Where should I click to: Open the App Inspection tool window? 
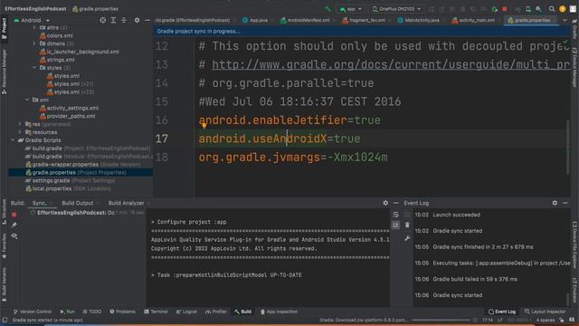(x=279, y=312)
